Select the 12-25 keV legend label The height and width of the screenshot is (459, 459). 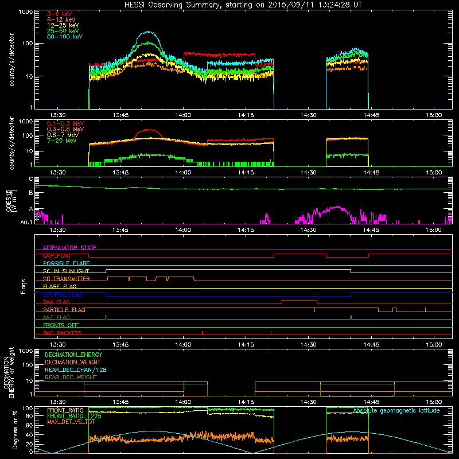click(63, 25)
